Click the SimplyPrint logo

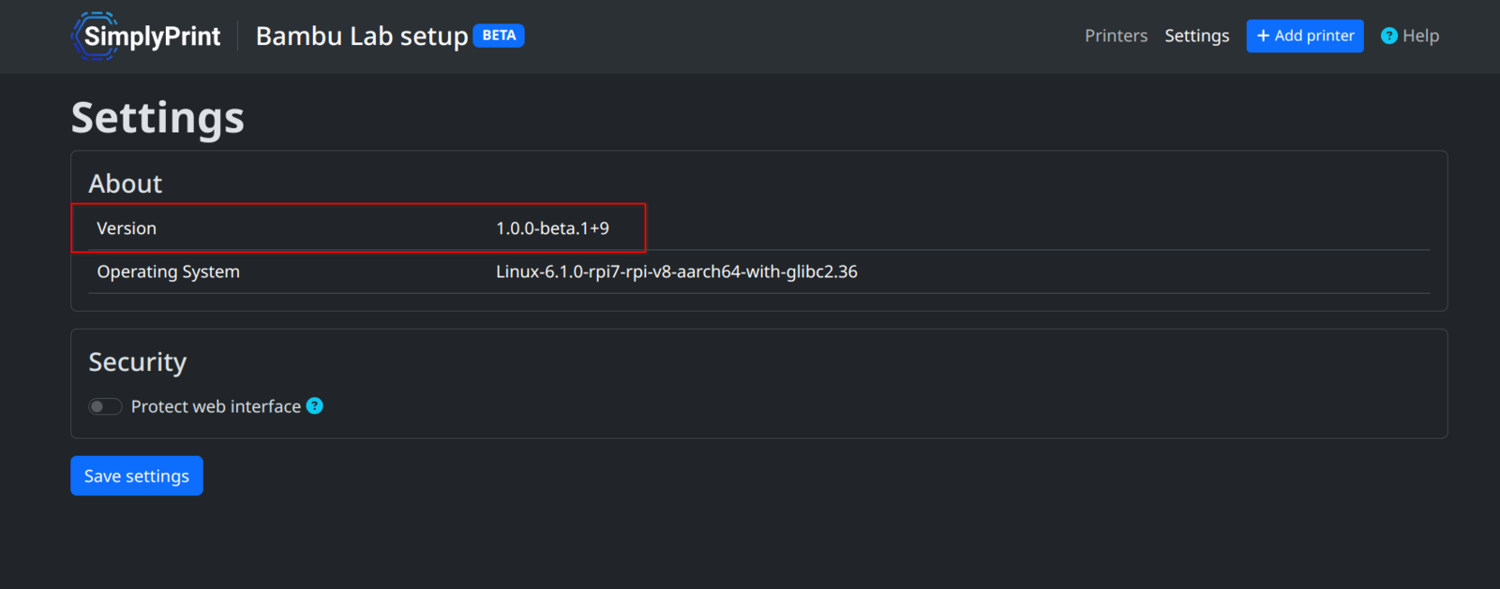coord(146,36)
